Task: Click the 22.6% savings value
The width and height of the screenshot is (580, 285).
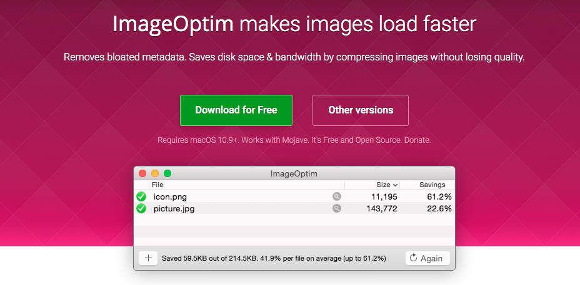Action: [x=439, y=208]
